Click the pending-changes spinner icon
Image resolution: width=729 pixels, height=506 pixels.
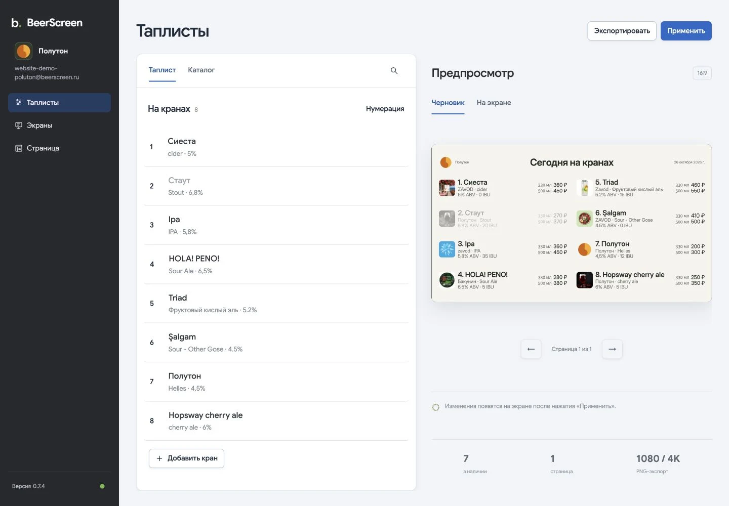pyautogui.click(x=435, y=407)
